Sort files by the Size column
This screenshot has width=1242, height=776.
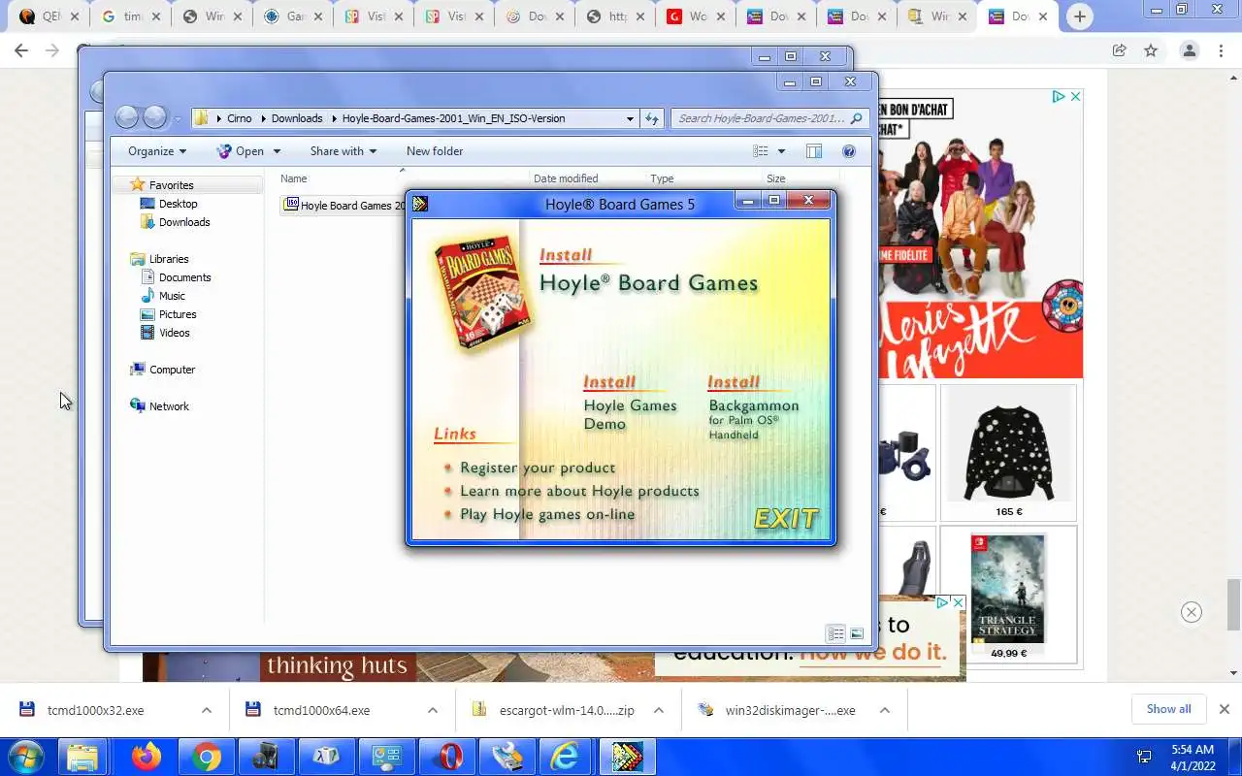pos(775,178)
